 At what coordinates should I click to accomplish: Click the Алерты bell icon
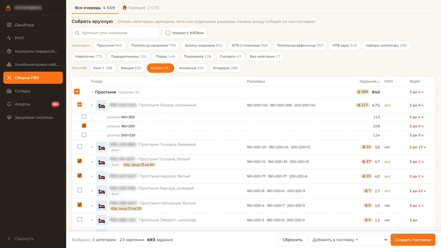[9, 104]
